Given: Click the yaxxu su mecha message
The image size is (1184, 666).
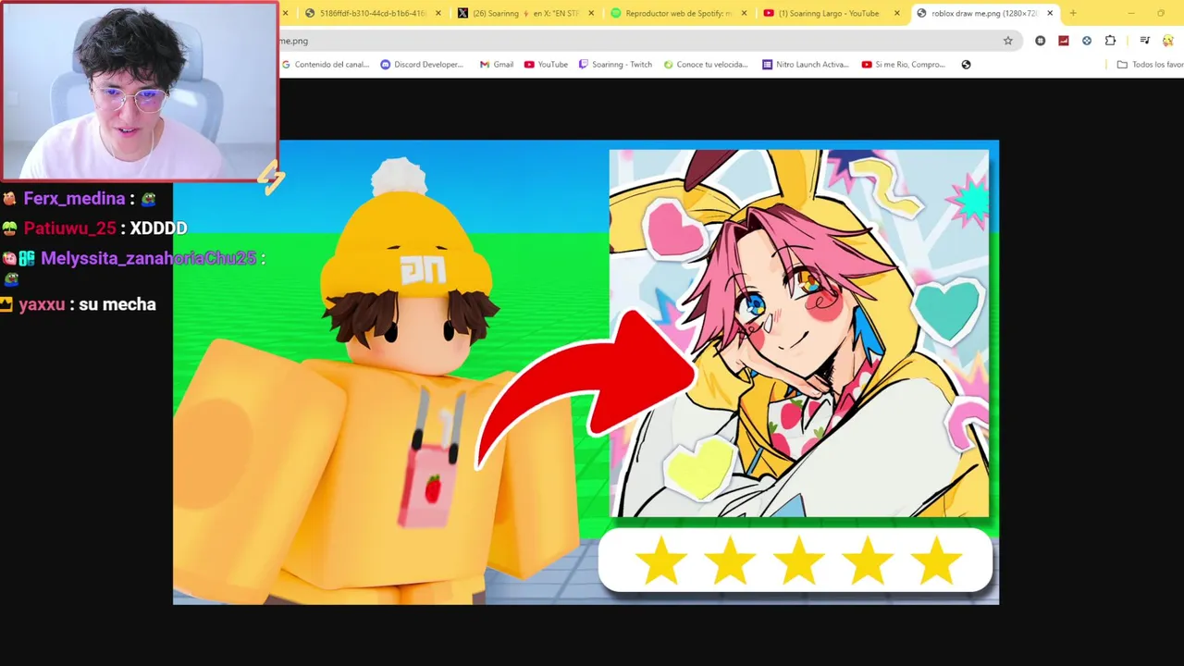Looking at the screenshot, I should pyautogui.click(x=87, y=304).
